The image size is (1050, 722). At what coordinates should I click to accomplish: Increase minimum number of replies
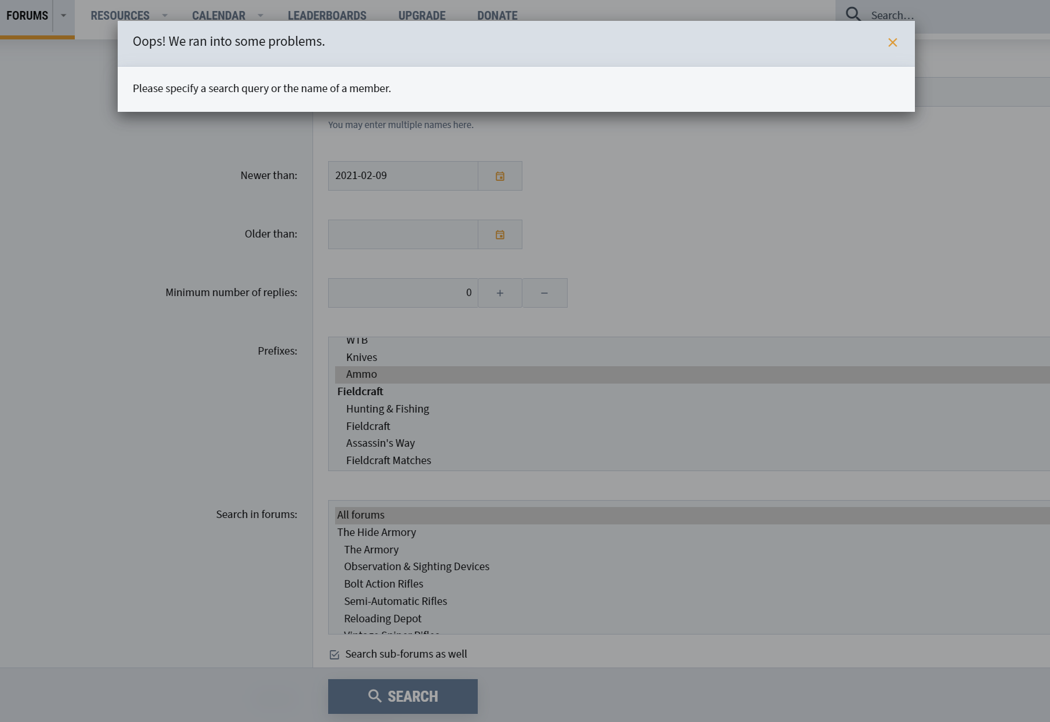500,293
